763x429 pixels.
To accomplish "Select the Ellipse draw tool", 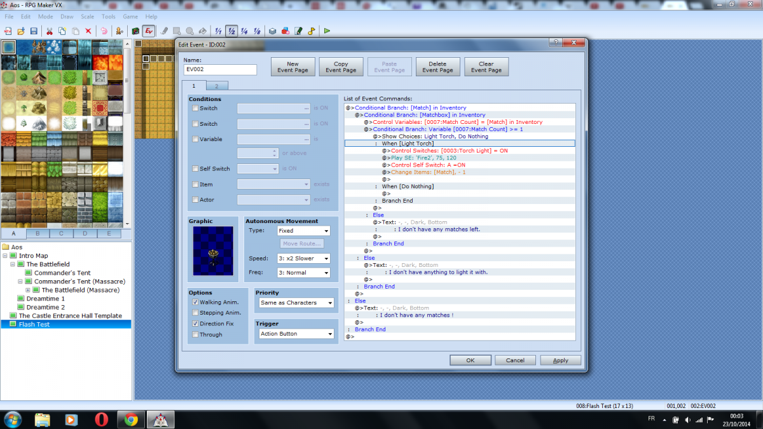I will coord(189,31).
